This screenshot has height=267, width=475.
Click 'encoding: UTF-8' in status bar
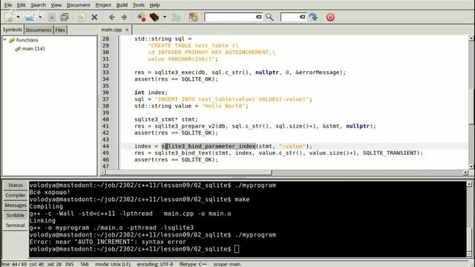coord(155,264)
